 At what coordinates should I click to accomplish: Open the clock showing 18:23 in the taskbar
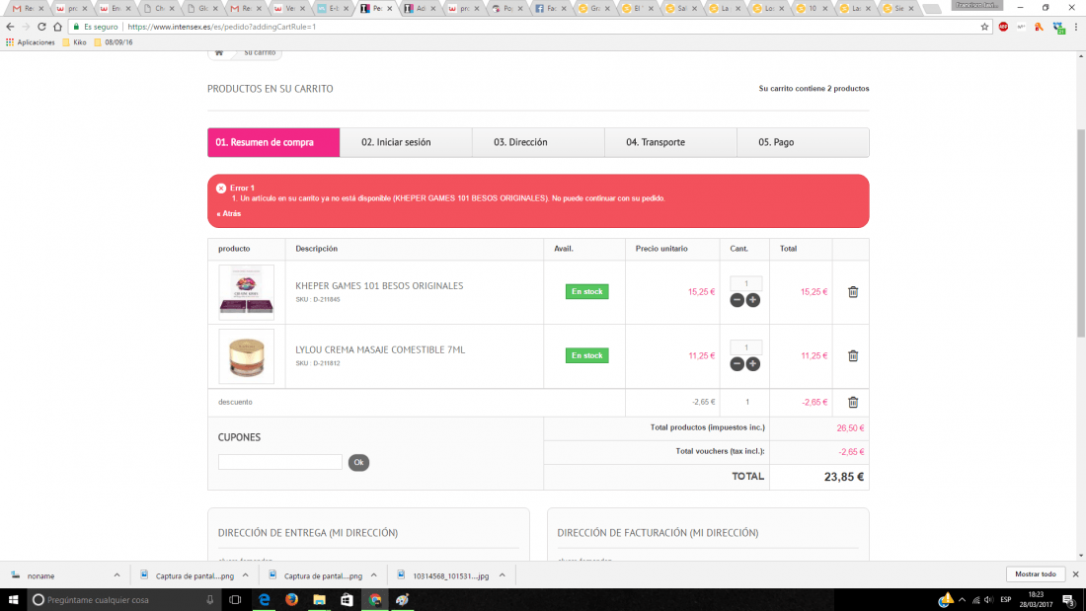(x=1036, y=600)
